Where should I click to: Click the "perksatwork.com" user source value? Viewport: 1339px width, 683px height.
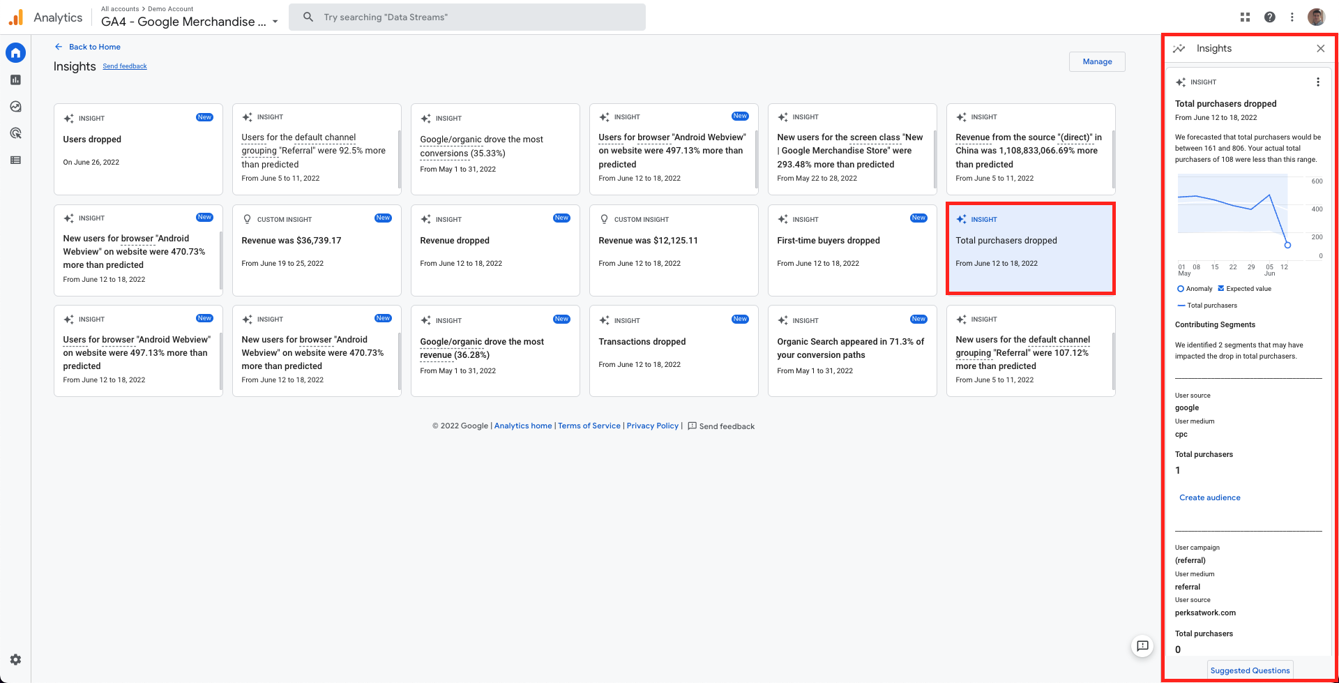coord(1205,613)
